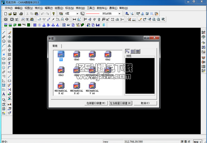Screen dimensions: 207x143
Task: Select the GBA2 template
Action: pos(108,56)
